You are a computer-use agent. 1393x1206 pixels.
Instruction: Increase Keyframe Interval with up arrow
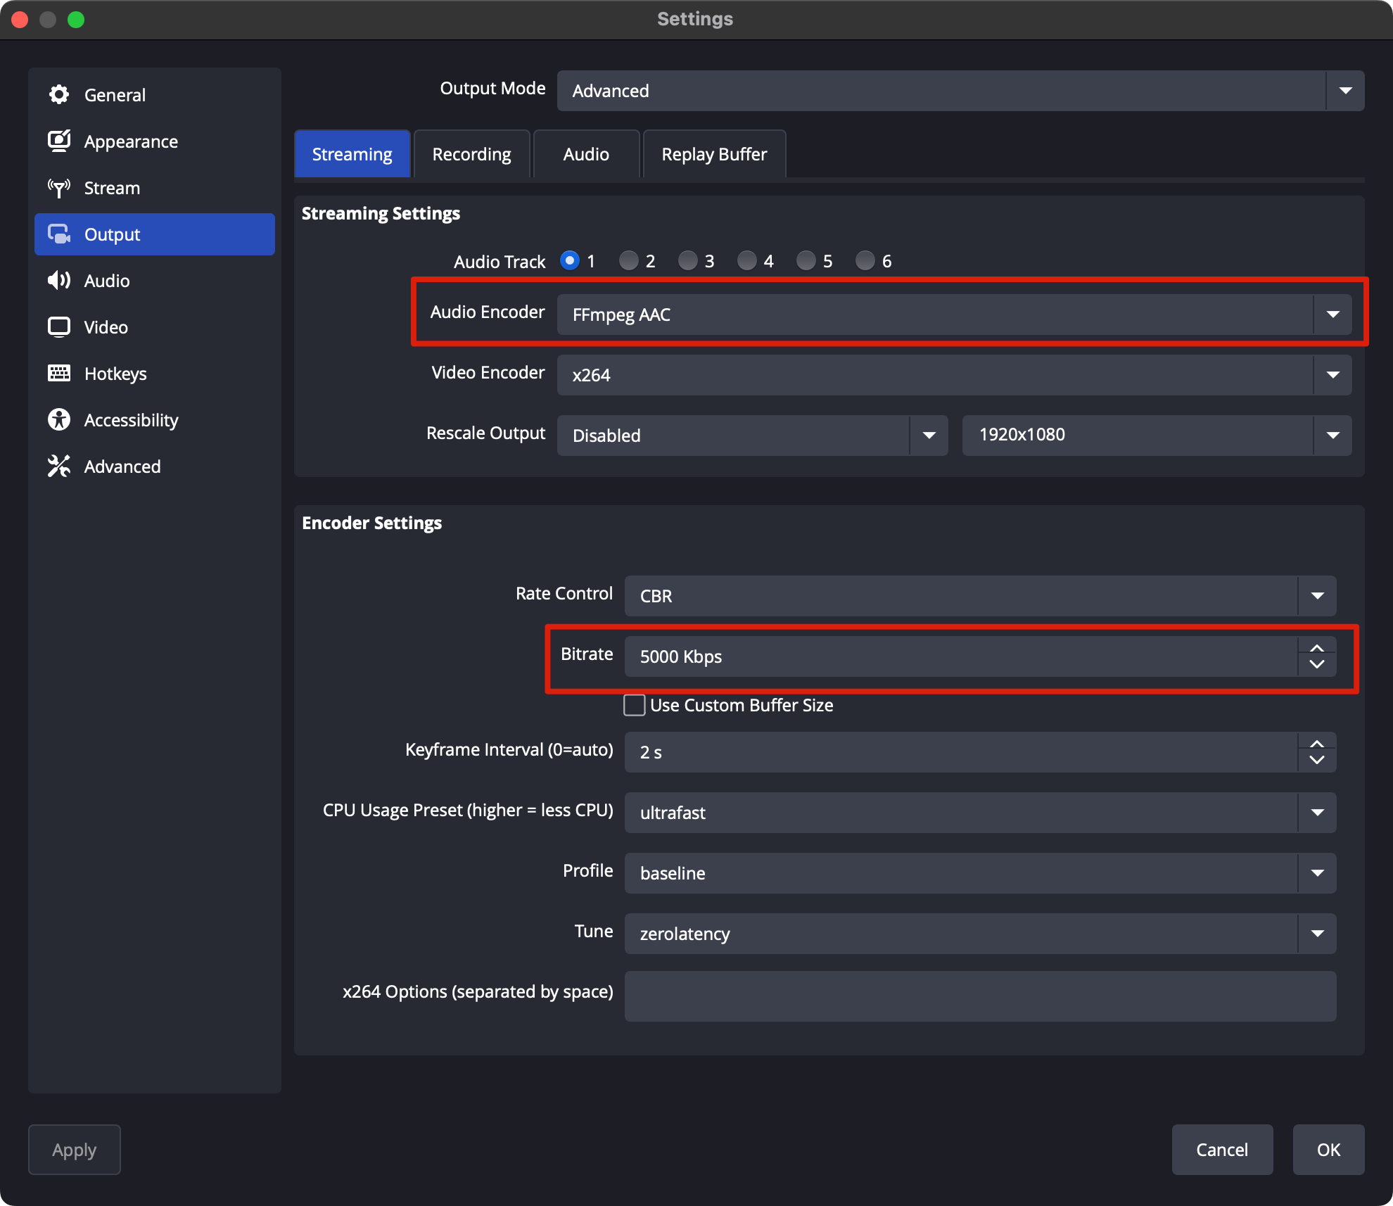coord(1317,743)
